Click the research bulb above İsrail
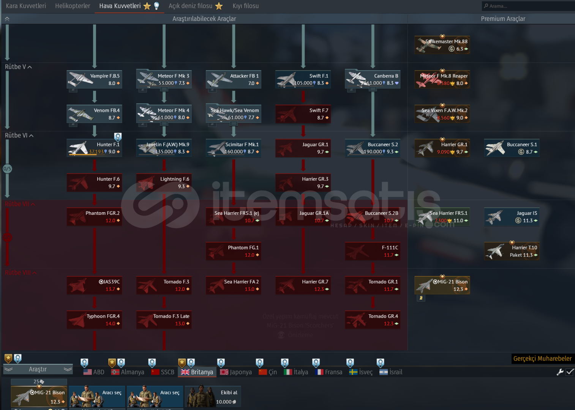Image resolution: width=575 pixels, height=410 pixels. tap(380, 363)
